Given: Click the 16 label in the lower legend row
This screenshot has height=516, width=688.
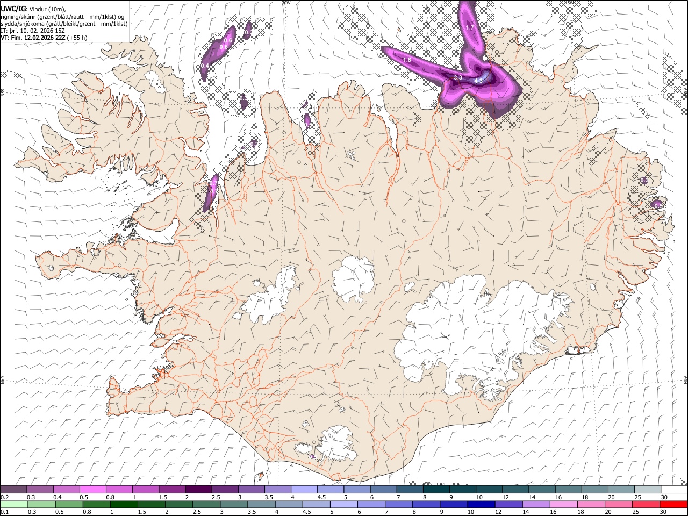Looking at the screenshot, I should click(553, 512).
